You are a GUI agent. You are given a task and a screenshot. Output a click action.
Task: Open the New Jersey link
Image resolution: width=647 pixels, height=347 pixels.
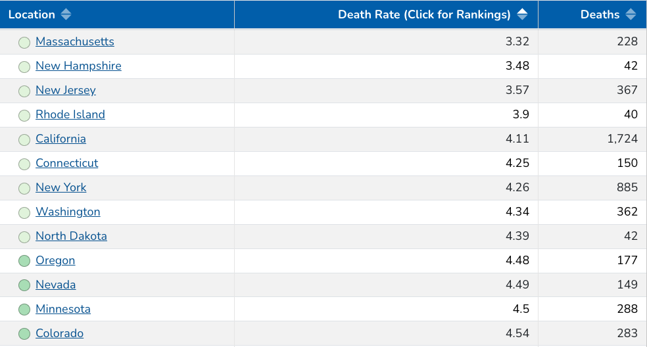pos(66,90)
